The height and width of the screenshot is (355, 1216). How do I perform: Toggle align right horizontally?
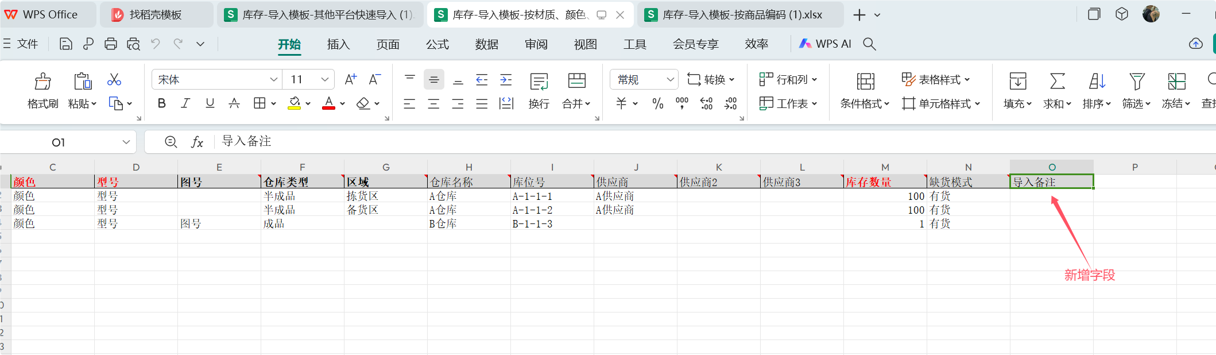(458, 103)
